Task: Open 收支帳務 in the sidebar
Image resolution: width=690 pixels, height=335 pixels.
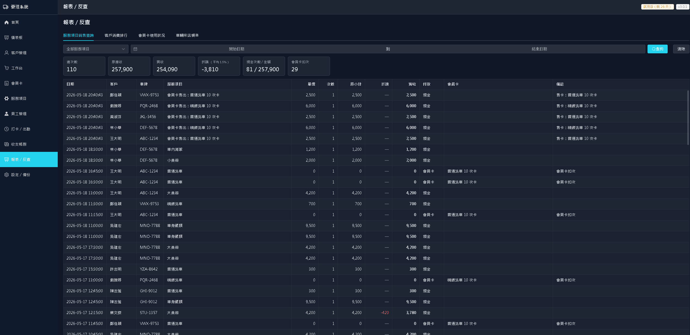Action: click(29, 144)
